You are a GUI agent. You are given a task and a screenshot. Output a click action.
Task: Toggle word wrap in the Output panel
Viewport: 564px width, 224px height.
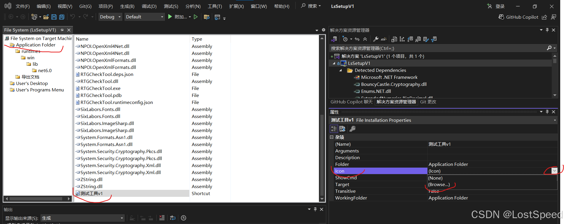pyautogui.click(x=173, y=218)
